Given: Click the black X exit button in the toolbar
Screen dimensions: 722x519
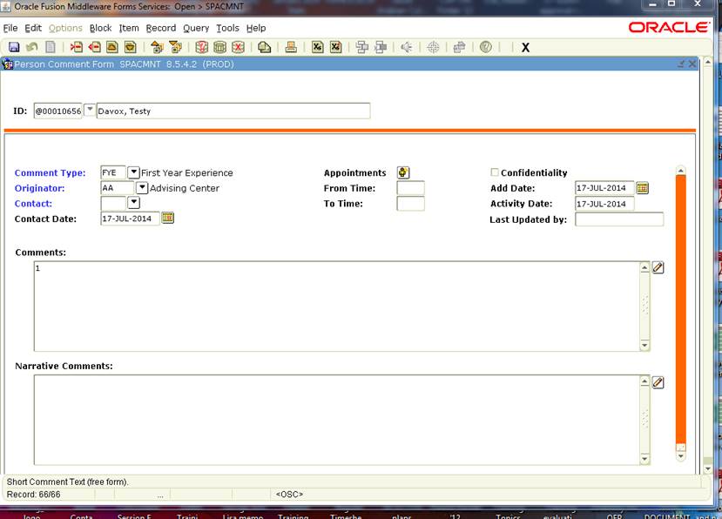Looking at the screenshot, I should pos(525,48).
